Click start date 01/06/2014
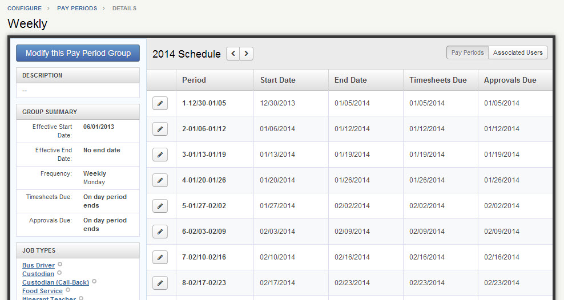 click(x=277, y=129)
